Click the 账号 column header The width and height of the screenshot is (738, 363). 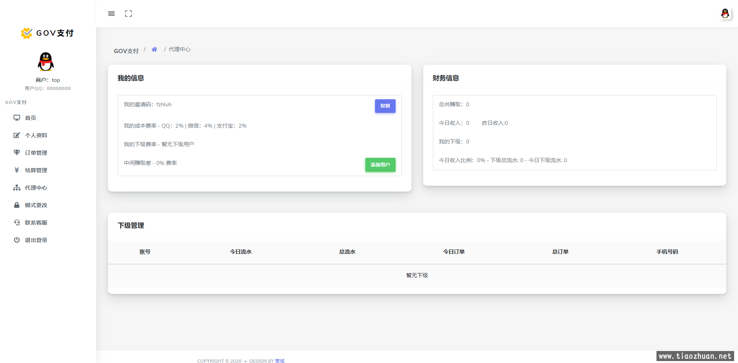[x=145, y=252]
